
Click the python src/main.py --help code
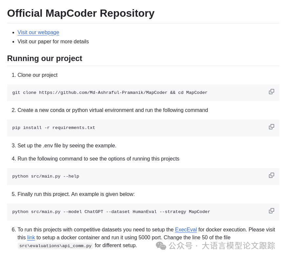(46, 177)
